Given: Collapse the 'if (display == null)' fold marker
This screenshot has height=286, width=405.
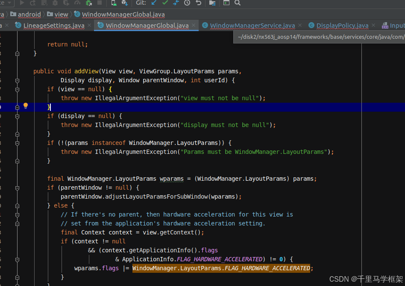Looking at the screenshot, I should tap(17, 116).
